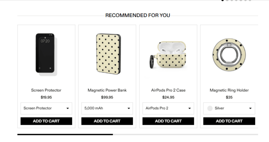This screenshot has height=142, width=269.
Task: Add the Magnetic Ring Holder to cart
Action: pos(229,121)
